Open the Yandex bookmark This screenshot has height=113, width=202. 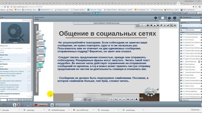[10, 10]
